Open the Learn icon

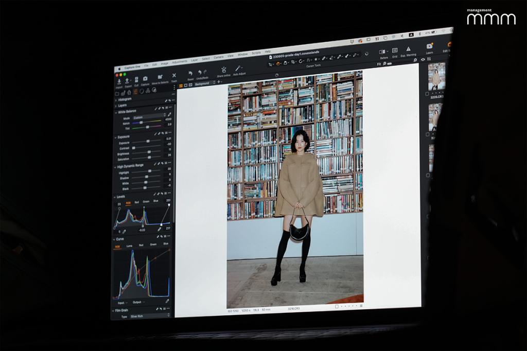tap(430, 46)
